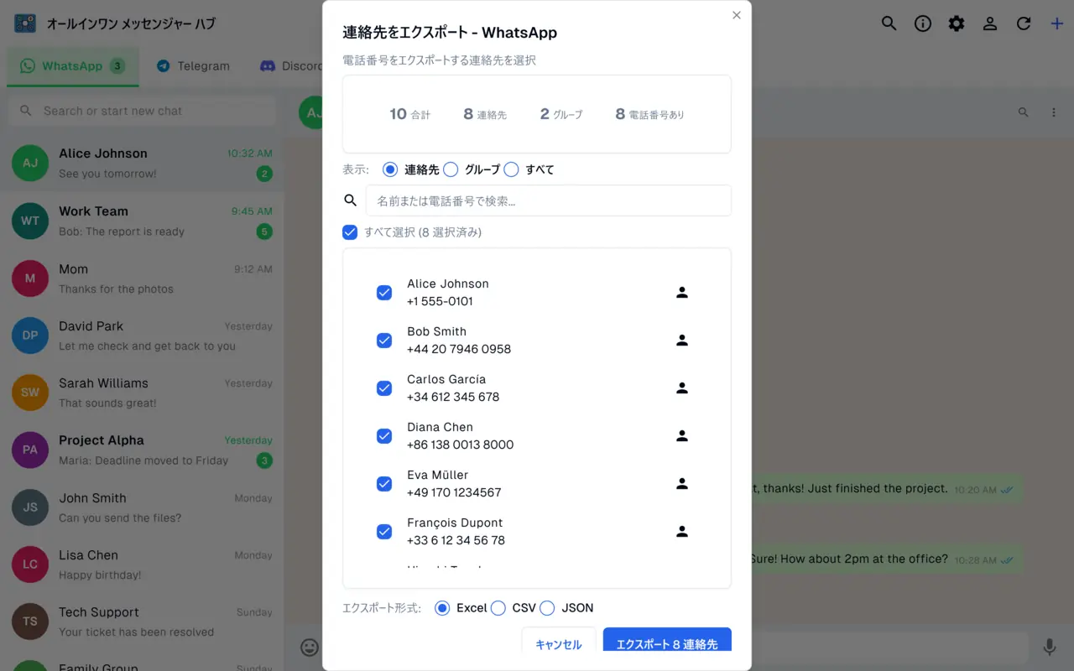This screenshot has height=671, width=1074.
Task: Switch to the WhatsApp tab
Action: (72, 66)
